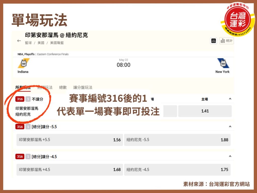Click the 316 badge beside 讓分 -4.5
This screenshot has height=193, width=257.
(x=20, y=156)
